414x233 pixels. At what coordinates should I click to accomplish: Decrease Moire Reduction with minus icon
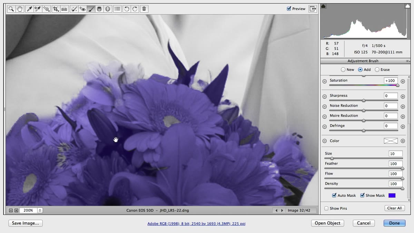coord(324,116)
